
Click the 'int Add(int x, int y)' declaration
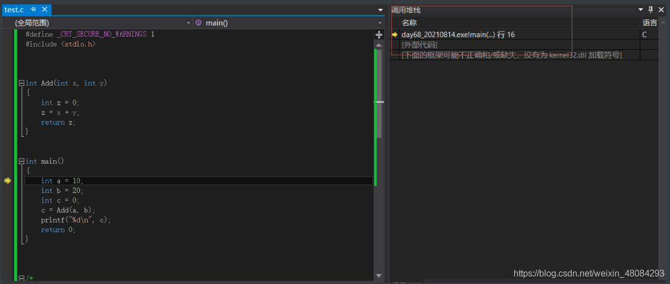coord(66,83)
